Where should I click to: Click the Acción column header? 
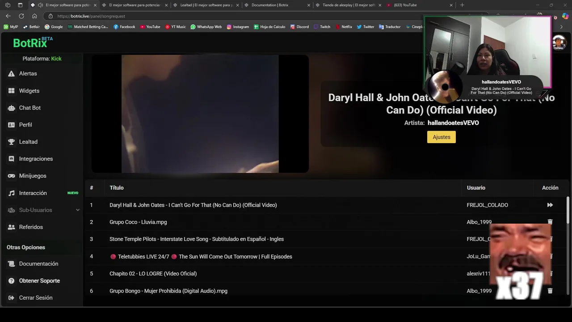pyautogui.click(x=550, y=188)
